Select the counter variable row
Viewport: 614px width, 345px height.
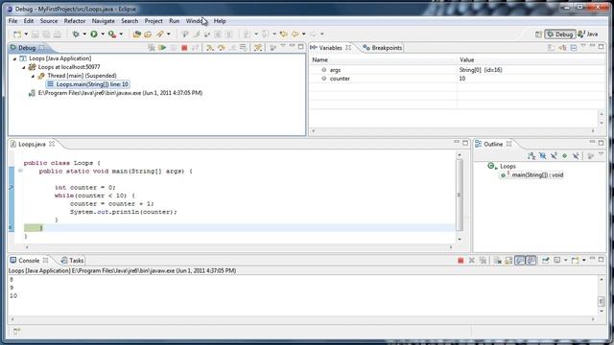coord(457,79)
